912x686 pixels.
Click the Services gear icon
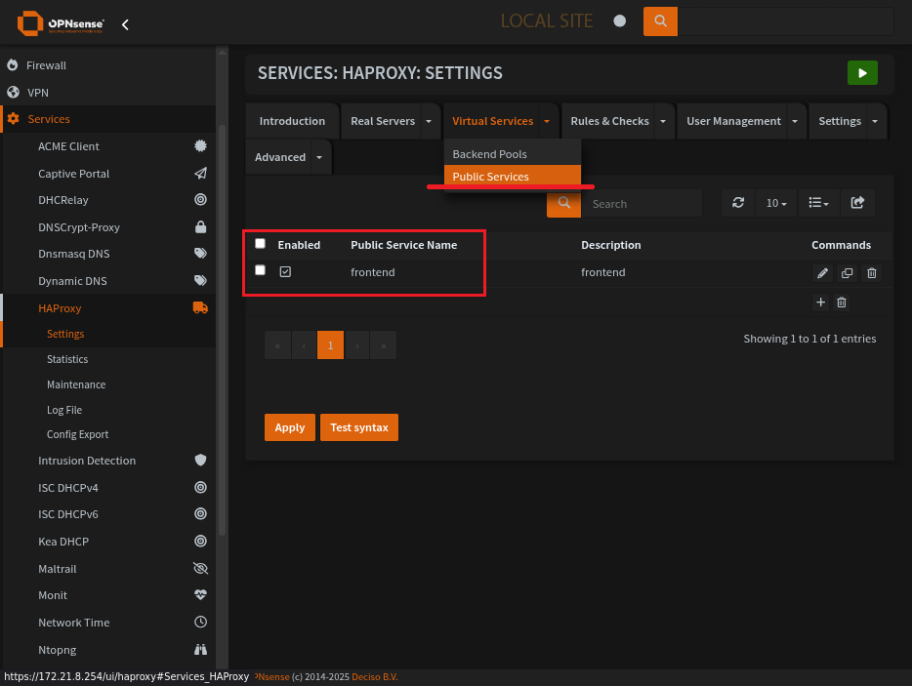(x=14, y=119)
